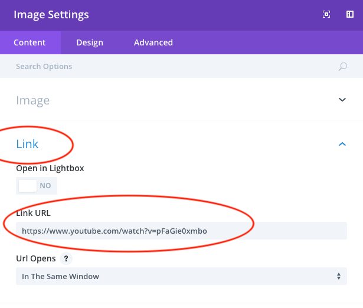Click the up-down arrows on Same Window select
Image resolution: width=363 pixels, height=308 pixels.
coord(338,276)
